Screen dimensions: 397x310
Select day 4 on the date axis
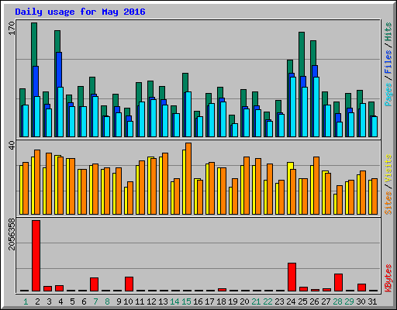tap(60, 301)
